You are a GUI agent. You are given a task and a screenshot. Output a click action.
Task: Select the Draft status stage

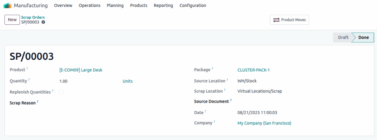[343, 38]
